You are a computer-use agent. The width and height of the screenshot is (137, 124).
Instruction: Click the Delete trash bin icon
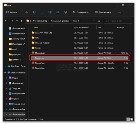66,12
